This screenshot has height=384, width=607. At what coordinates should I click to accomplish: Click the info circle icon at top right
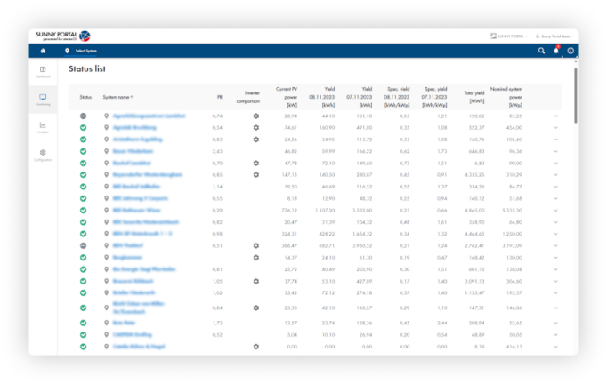point(571,51)
